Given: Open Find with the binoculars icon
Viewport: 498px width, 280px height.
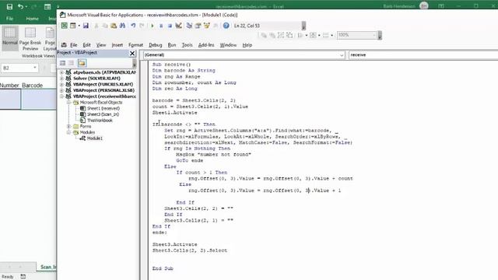Looking at the screenshot, I should [122, 26].
